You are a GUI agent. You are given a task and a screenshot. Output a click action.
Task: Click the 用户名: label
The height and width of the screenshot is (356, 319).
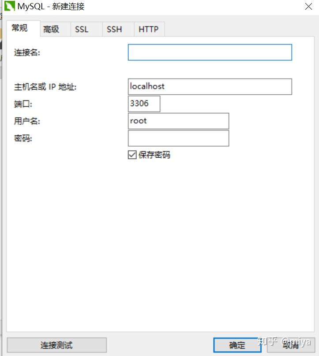point(27,121)
